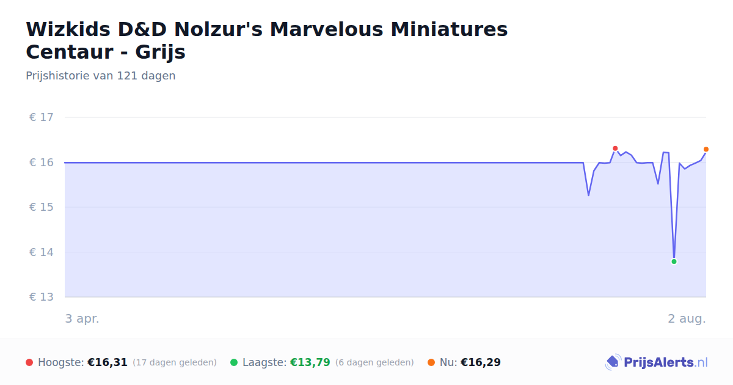
Task: Select the € 15 axis label
Action: click(x=42, y=207)
